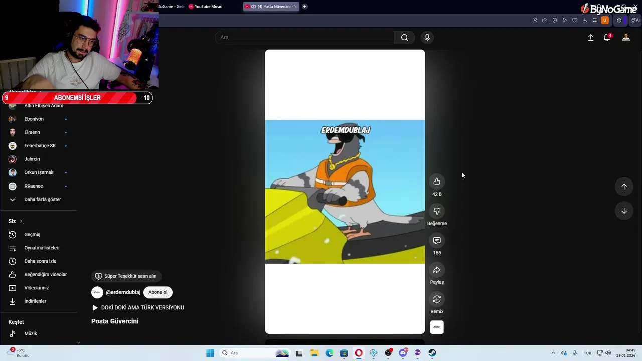This screenshot has height=361, width=642.
Task: Open Opera bookmark heart icon
Action: tap(575, 20)
